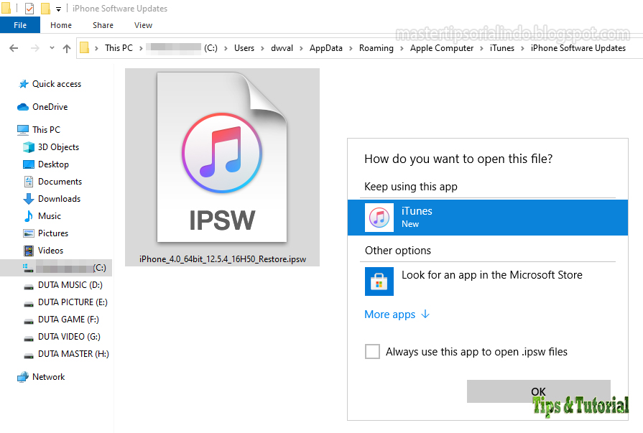Open OneDrive from the sidebar
Image resolution: width=643 pixels, height=433 pixels.
[x=49, y=106]
